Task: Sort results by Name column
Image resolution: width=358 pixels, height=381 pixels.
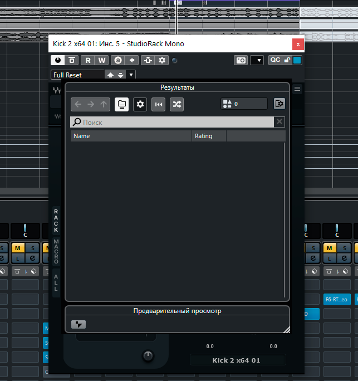Action: (x=131, y=136)
